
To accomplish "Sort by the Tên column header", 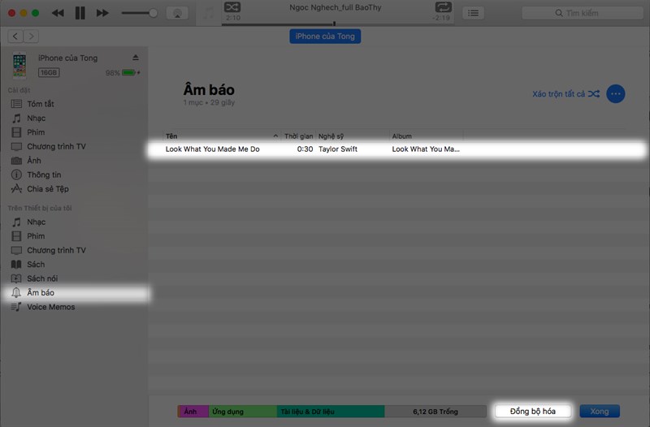I will pos(171,136).
